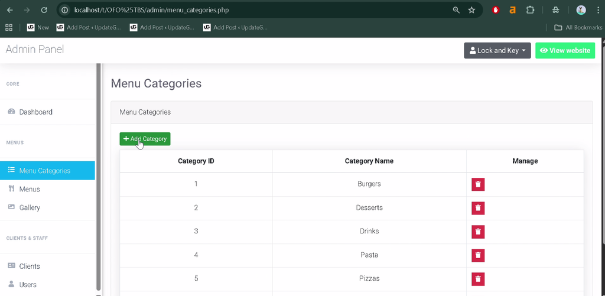Click the View website button
This screenshot has width=605, height=296.
tap(565, 51)
